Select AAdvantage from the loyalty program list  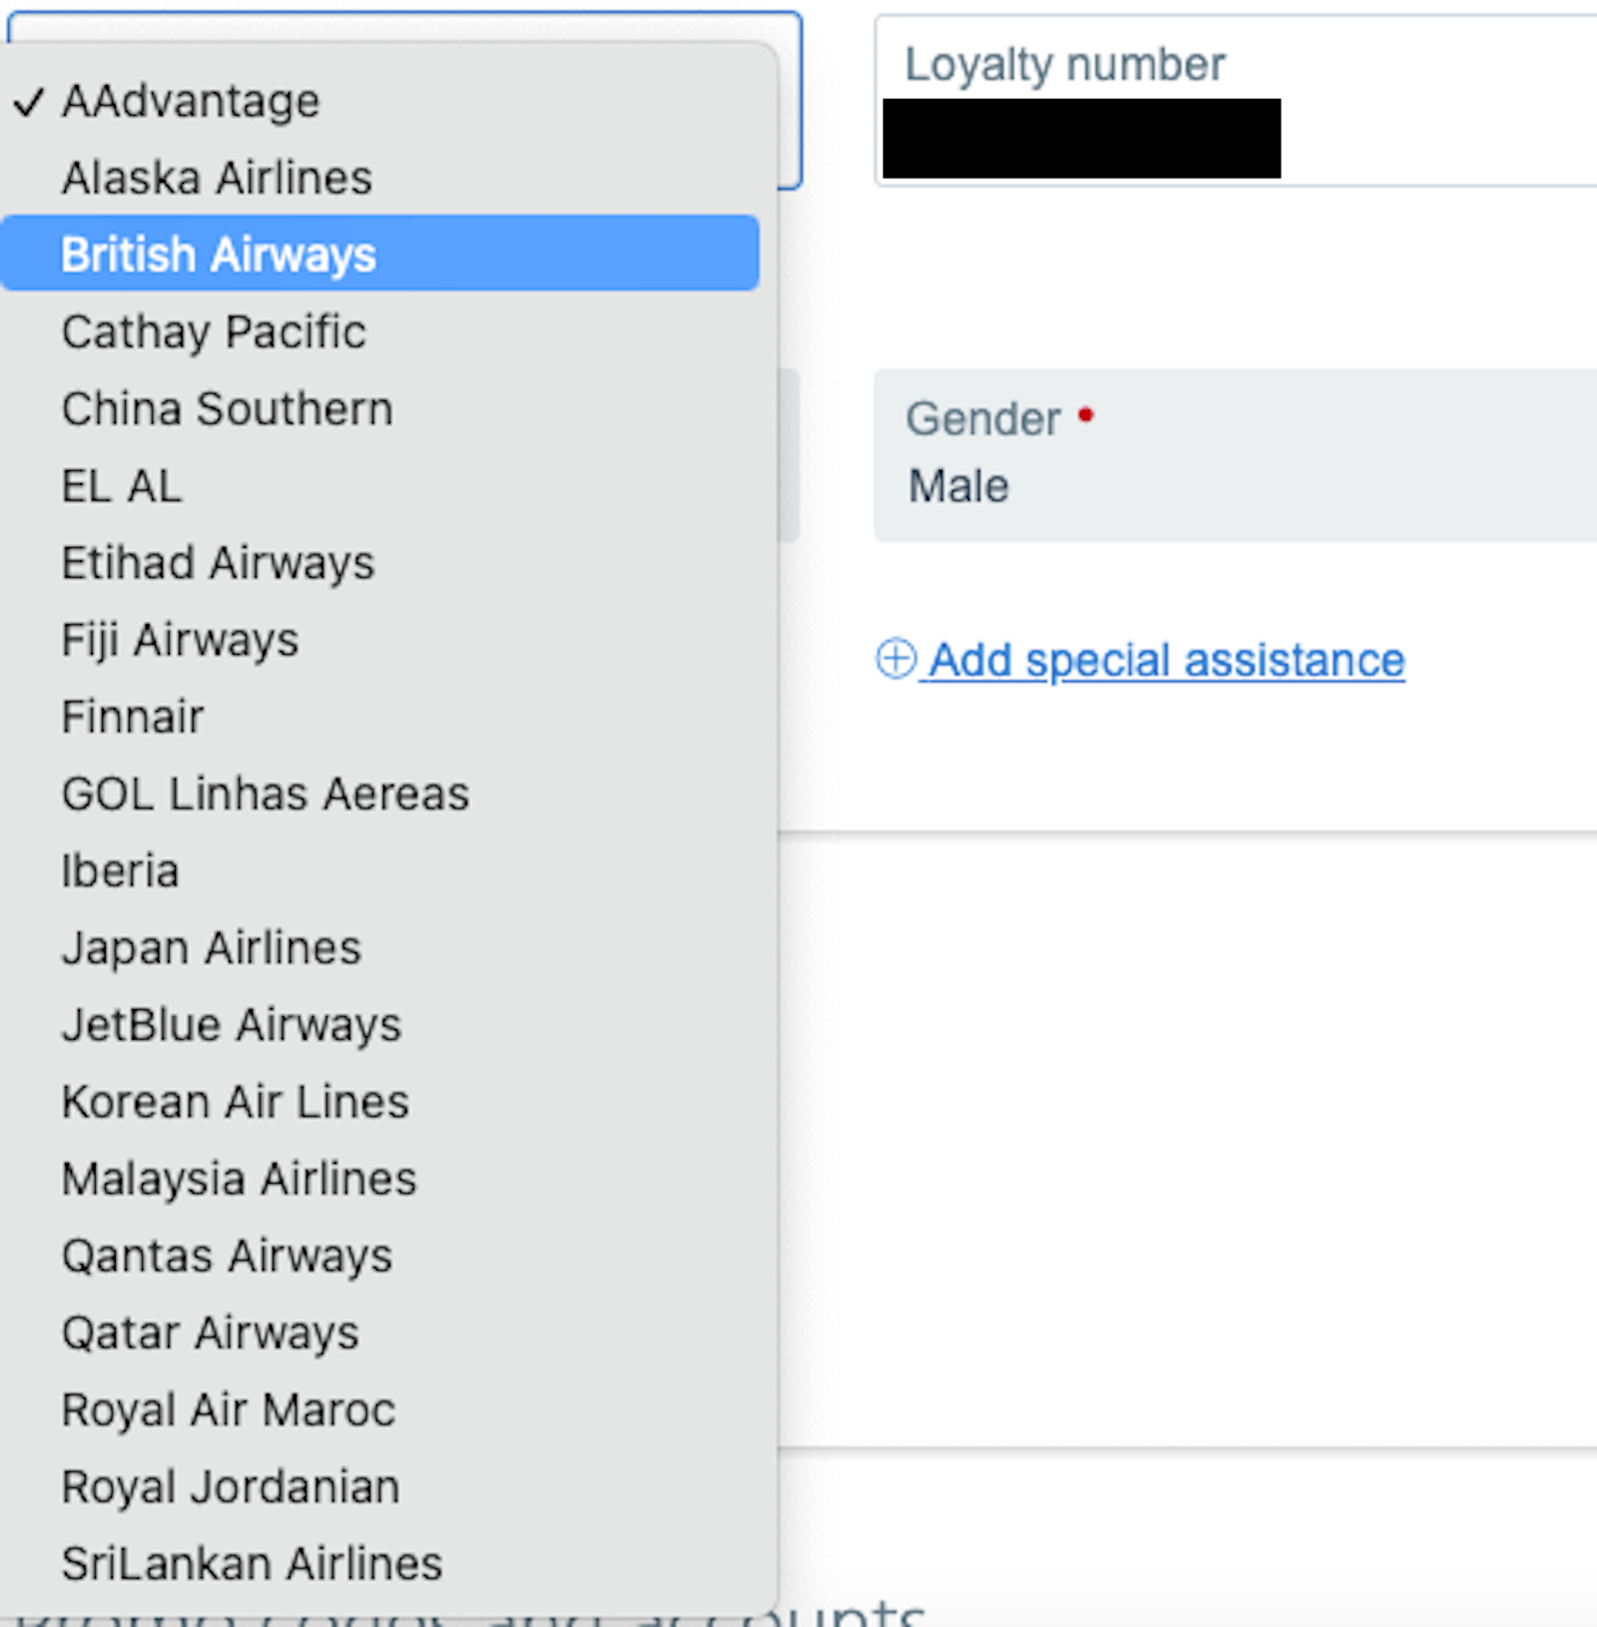click(x=191, y=101)
